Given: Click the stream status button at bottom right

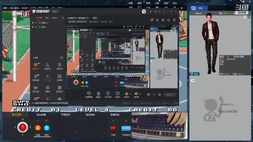Looking at the screenshot, I should [x=170, y=95].
